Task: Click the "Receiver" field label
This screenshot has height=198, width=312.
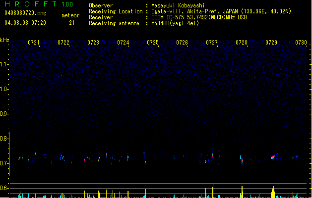Action: [101, 17]
